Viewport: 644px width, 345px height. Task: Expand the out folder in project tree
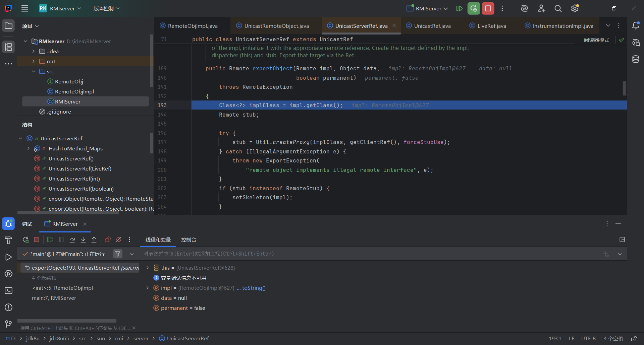[x=33, y=61]
